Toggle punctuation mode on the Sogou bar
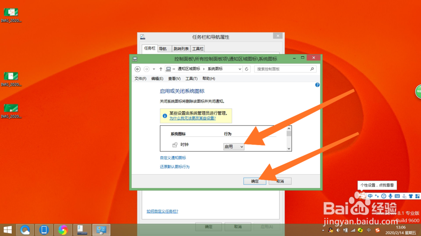The image size is (421, 236). (377, 196)
